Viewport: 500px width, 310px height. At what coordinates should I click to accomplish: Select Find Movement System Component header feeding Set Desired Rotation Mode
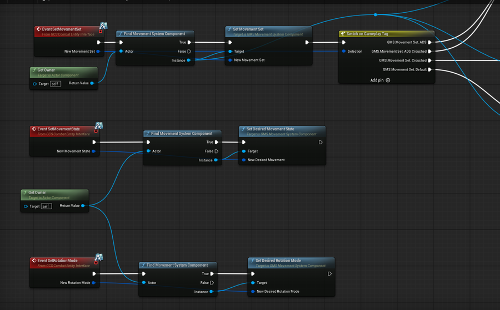click(x=178, y=265)
